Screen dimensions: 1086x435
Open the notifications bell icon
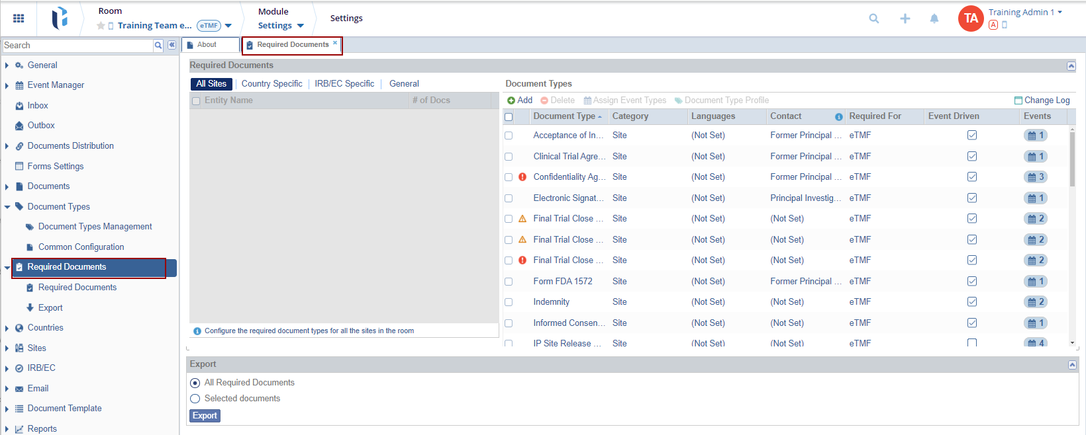click(x=934, y=19)
